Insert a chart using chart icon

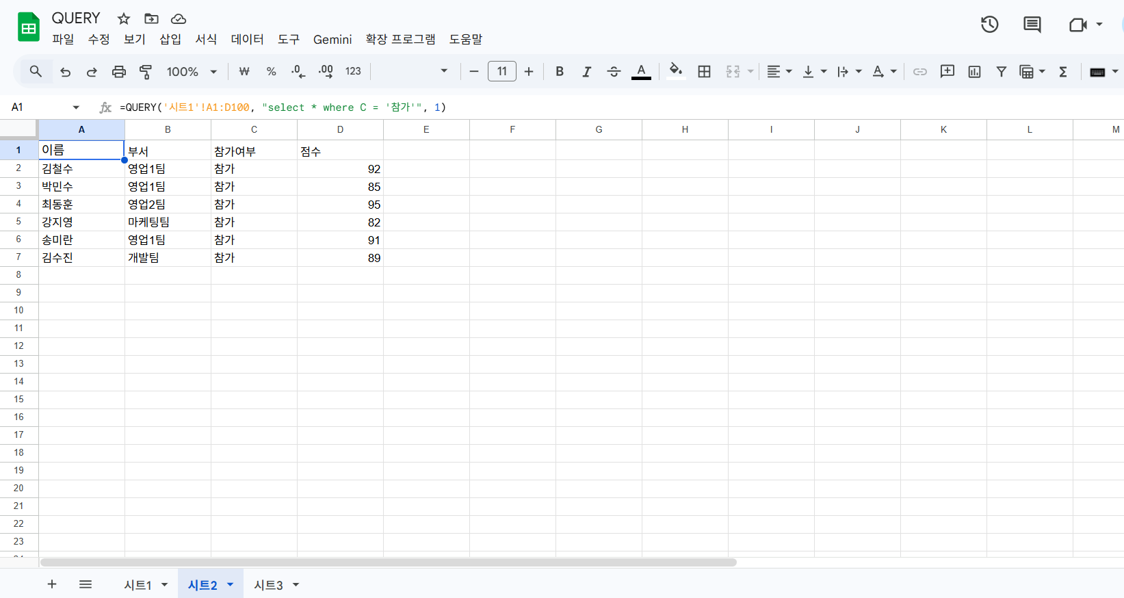point(974,72)
